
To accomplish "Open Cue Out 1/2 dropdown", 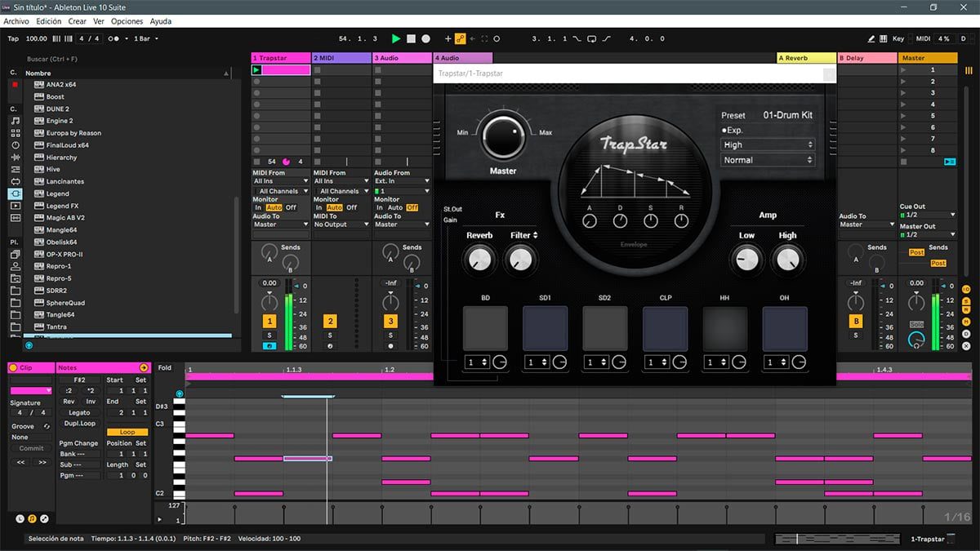I will click(927, 215).
